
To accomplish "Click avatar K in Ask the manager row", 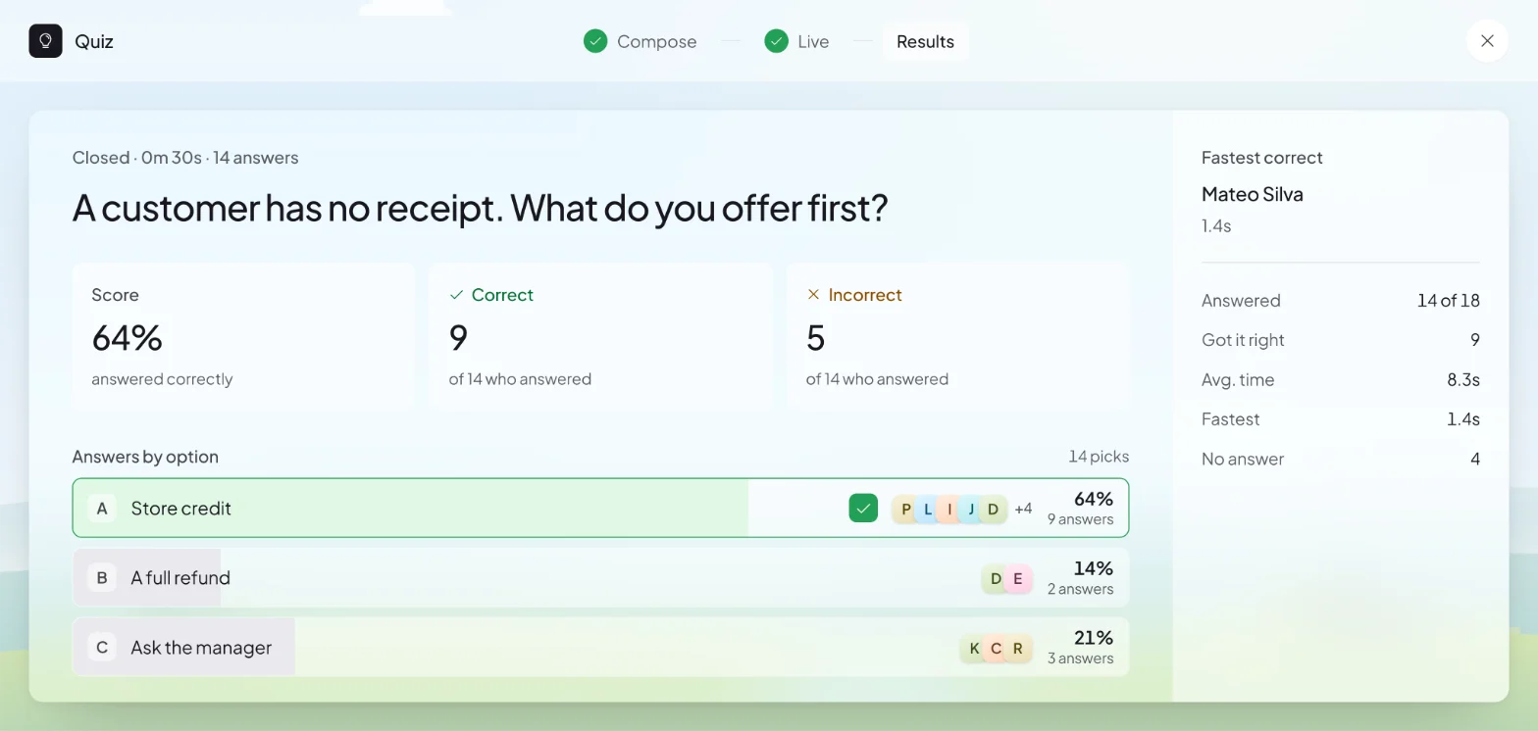I will tap(974, 648).
